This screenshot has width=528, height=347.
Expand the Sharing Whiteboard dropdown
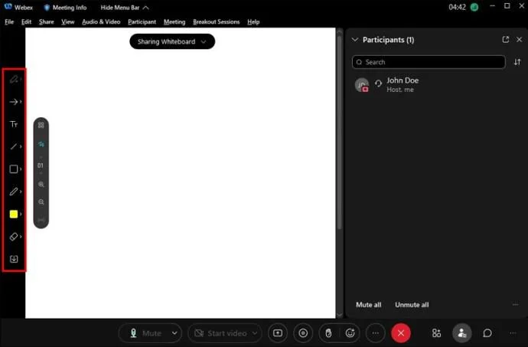pos(172,41)
